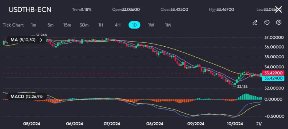The width and height of the screenshot is (288, 129).
Task: Click the 32.138 low price marker
Action: click(x=242, y=87)
